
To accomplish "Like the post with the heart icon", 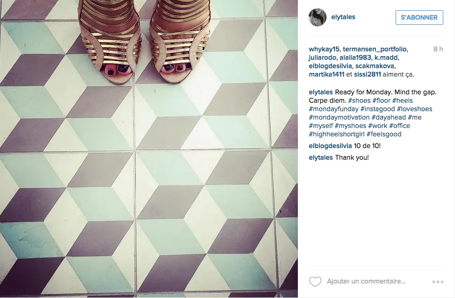I will pyautogui.click(x=315, y=282).
